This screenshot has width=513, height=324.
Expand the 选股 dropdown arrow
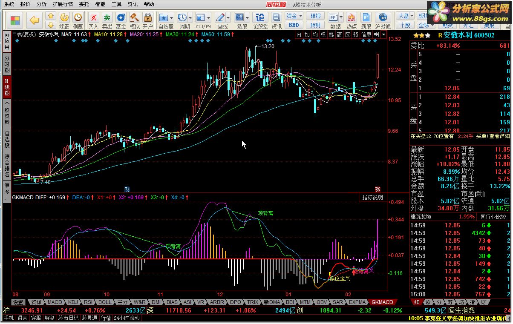[247, 18]
